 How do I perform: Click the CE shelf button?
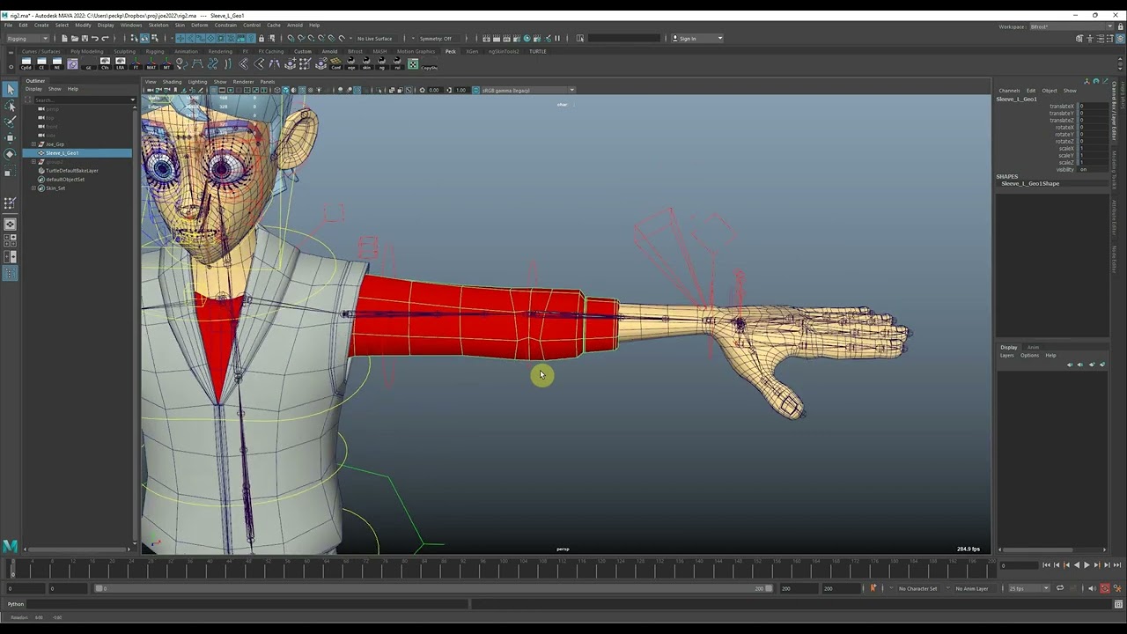(42, 63)
